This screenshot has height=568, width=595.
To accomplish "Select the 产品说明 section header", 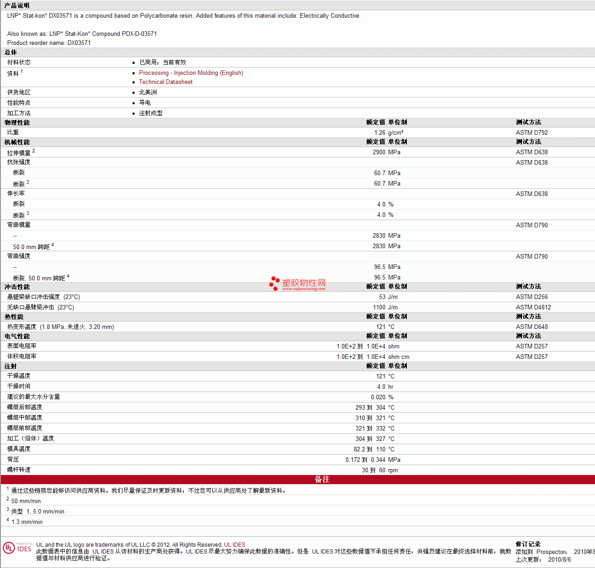I will (17, 5).
